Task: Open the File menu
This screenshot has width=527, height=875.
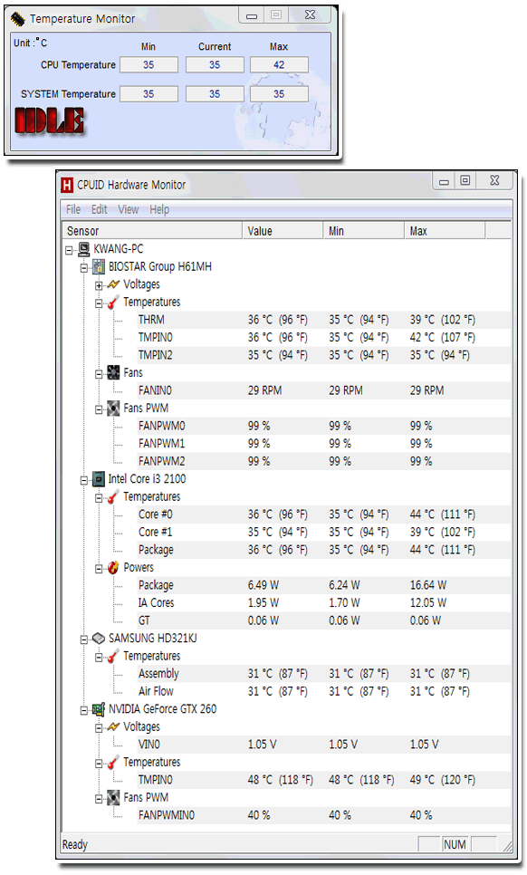Action: point(73,209)
